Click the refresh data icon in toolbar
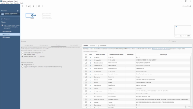 pyautogui.click(x=39, y=6)
